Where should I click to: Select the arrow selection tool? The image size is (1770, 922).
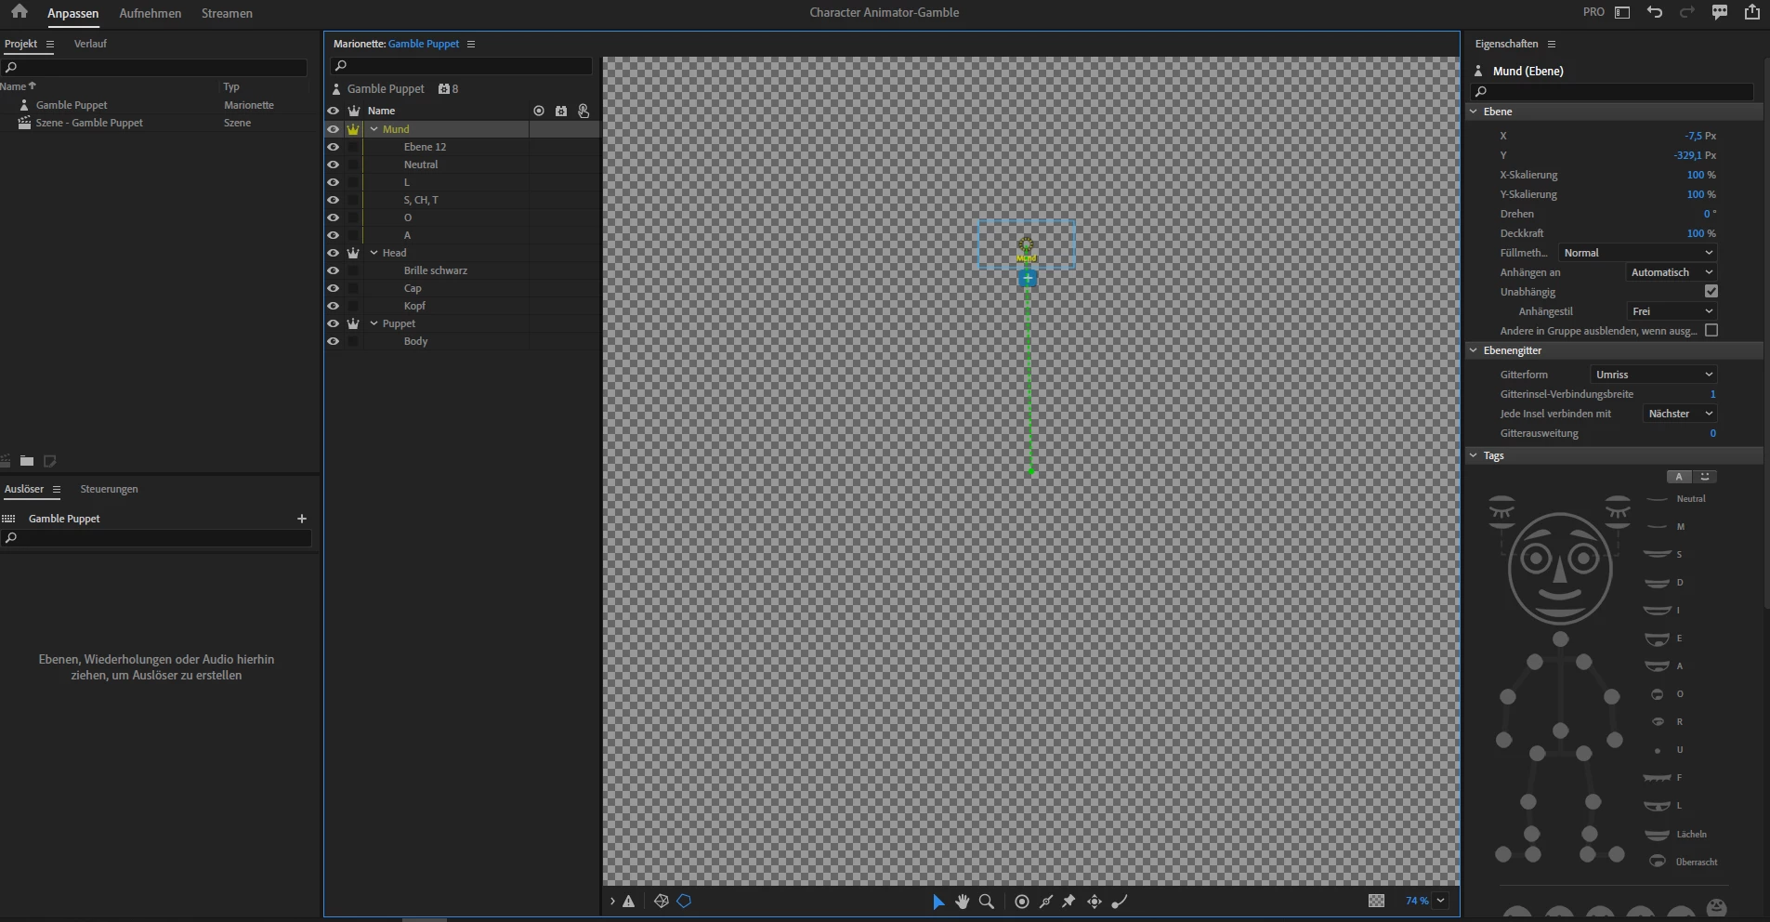(938, 902)
